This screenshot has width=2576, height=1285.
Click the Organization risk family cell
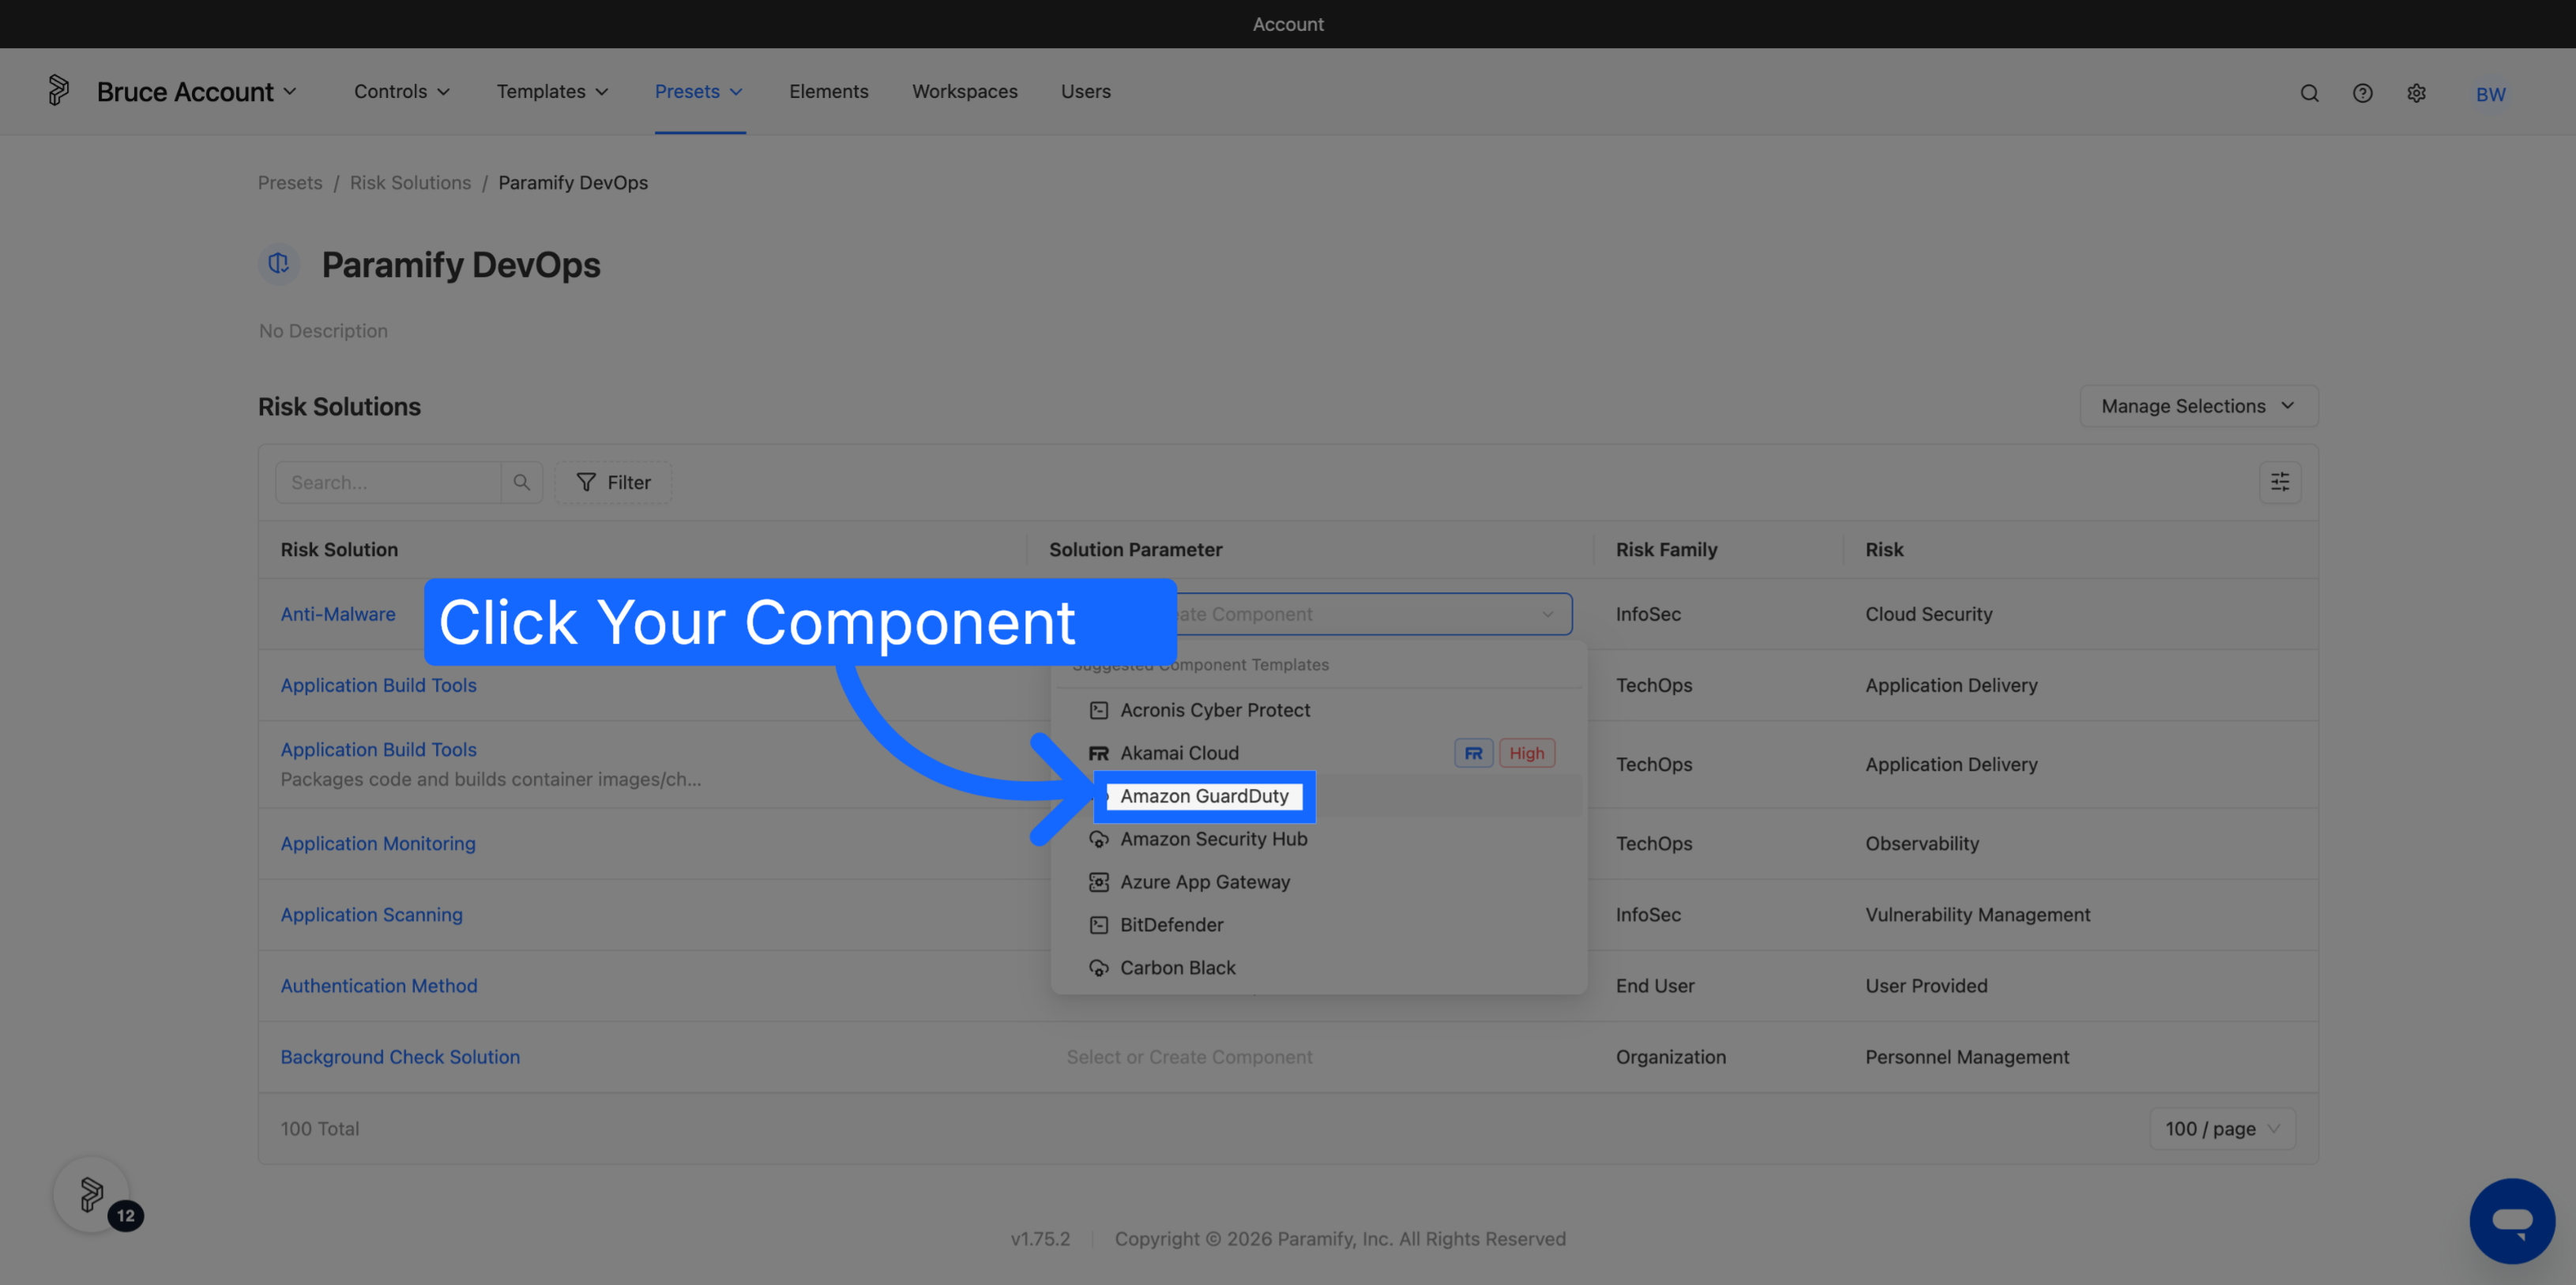click(x=1670, y=1057)
